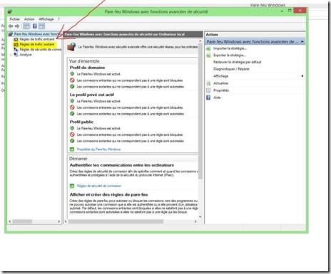This screenshot has width=331, height=274.
Task: Click the Back arrow in the toolbar
Action: click(x=11, y=26)
